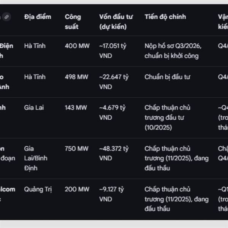Image resolution: width=228 pixels, height=228 pixels.
Task: Select the "Gia Lai/Bình Định" location cell
Action: tap(36, 158)
